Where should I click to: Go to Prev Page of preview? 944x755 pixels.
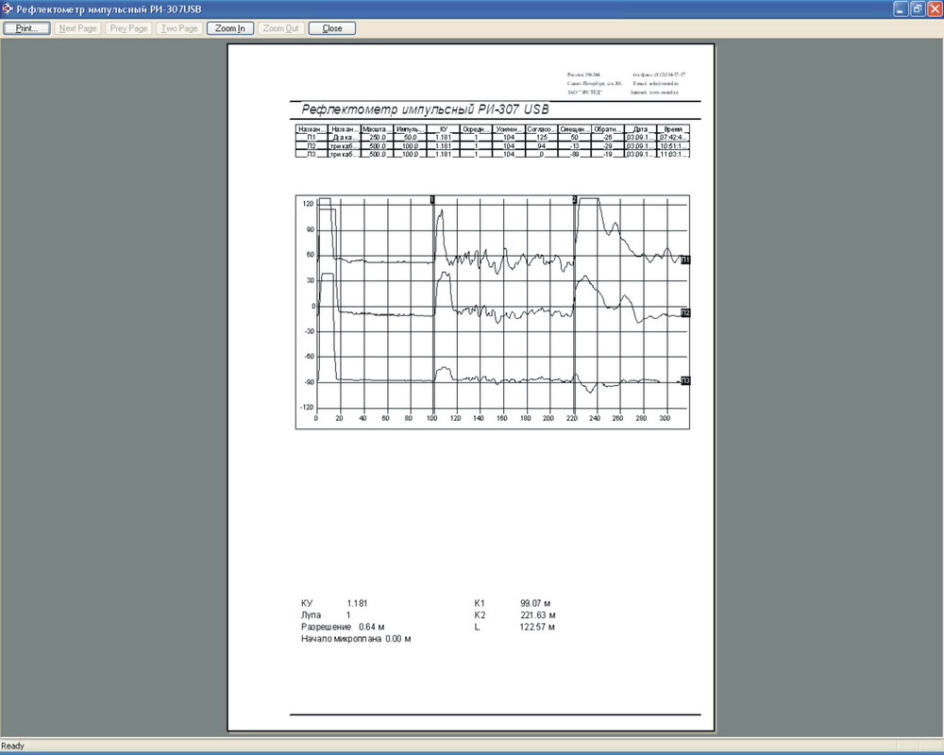click(x=128, y=28)
